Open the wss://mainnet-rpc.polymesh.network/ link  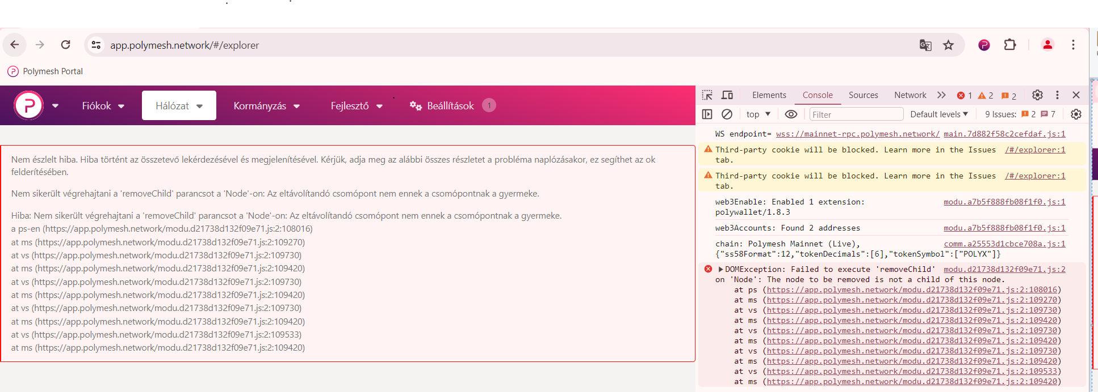pyautogui.click(x=858, y=134)
